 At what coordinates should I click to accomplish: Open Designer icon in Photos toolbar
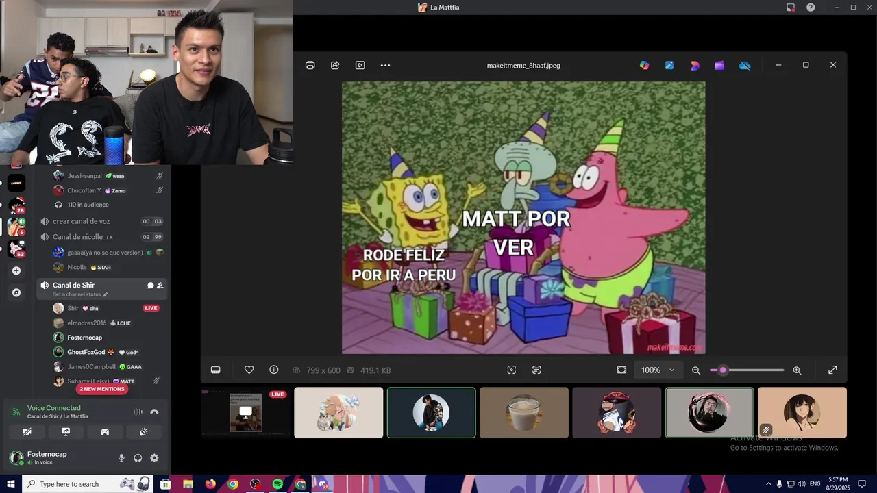[695, 65]
